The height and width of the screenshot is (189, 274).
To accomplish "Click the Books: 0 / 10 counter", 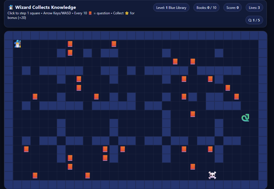I will 206,7.
